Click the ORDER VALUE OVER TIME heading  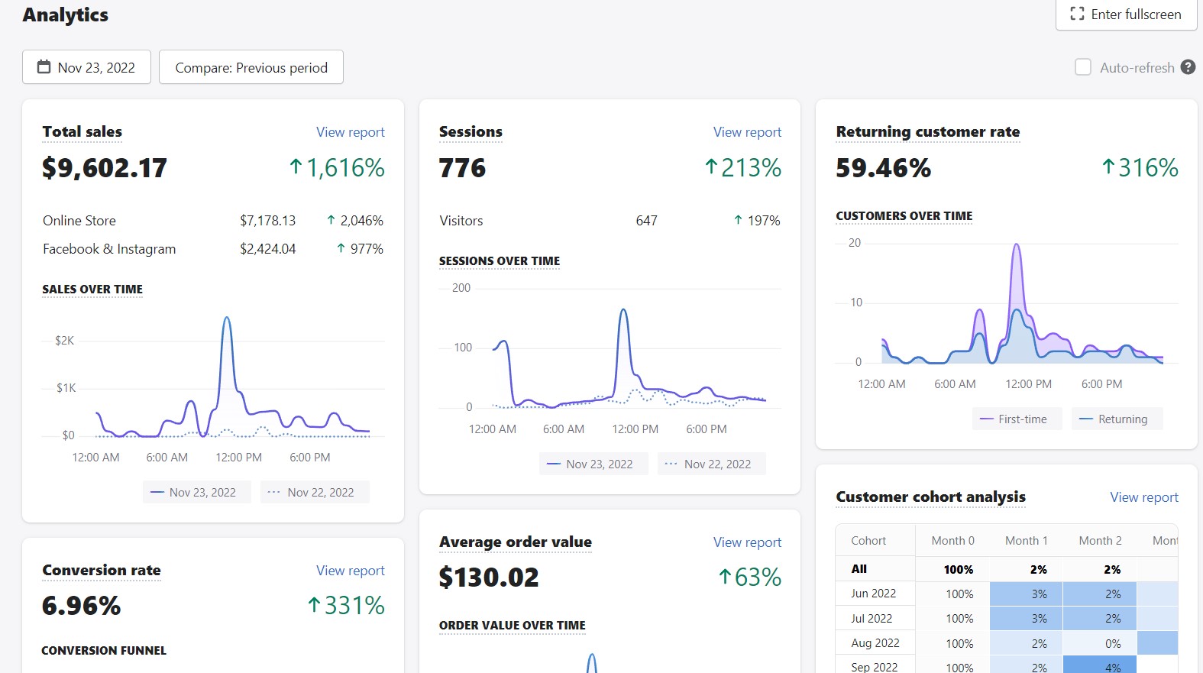click(513, 625)
